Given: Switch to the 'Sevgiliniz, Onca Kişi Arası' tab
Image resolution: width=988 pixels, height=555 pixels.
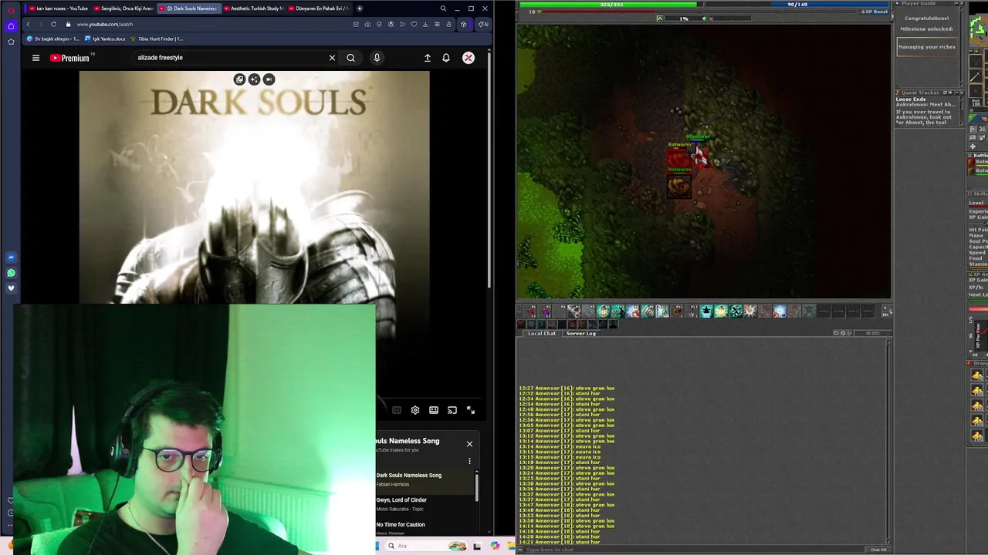Looking at the screenshot, I should click(x=123, y=8).
